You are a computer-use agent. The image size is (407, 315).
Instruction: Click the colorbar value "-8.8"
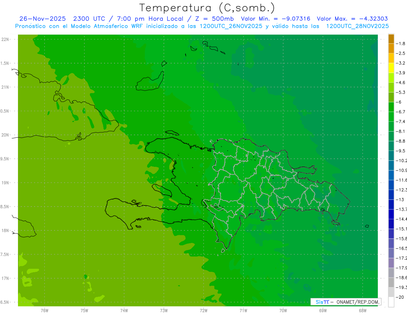point(401,141)
